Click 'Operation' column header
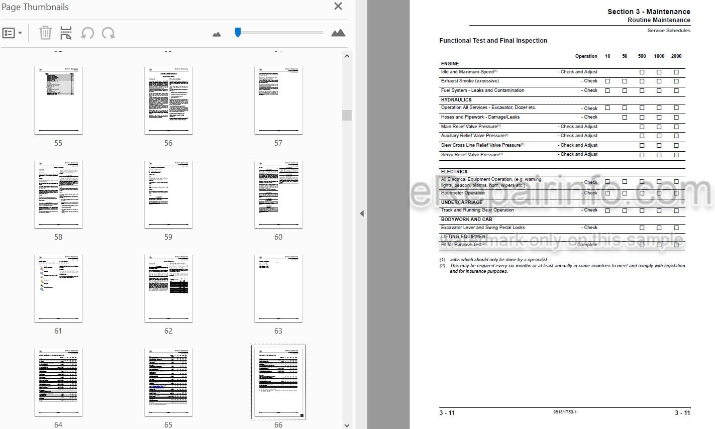The image size is (715, 429). pos(586,56)
